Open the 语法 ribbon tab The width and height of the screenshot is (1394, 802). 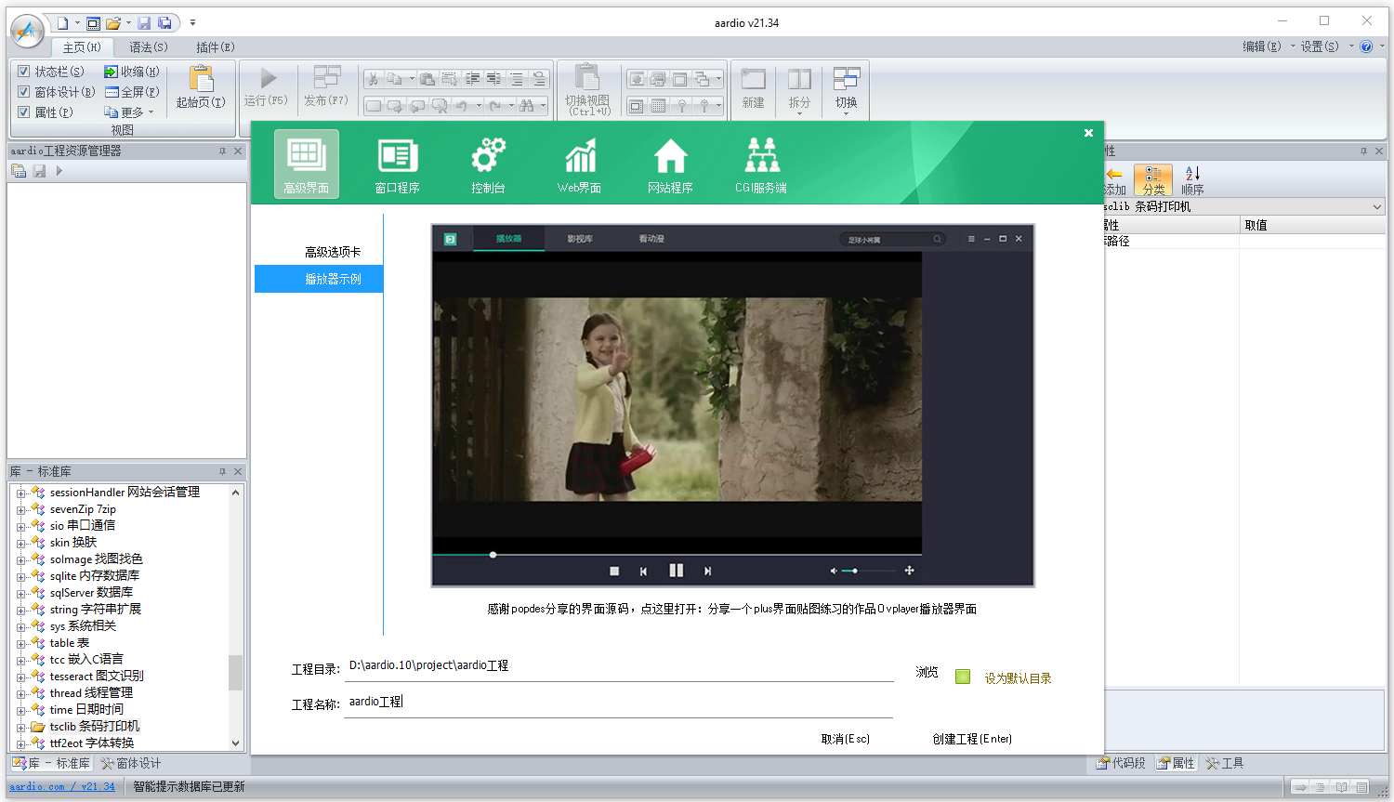148,47
